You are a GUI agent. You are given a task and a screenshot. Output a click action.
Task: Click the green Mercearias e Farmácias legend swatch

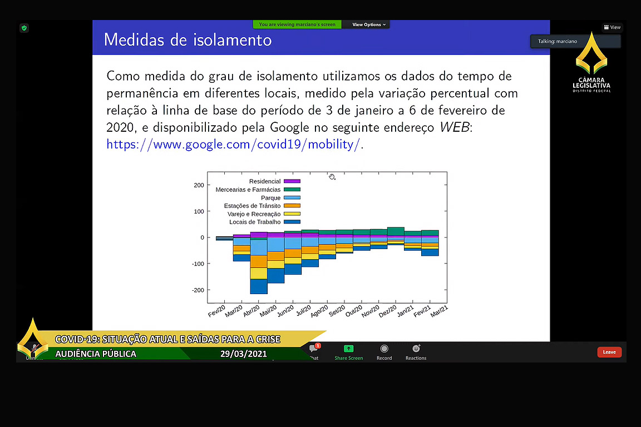[x=292, y=190]
